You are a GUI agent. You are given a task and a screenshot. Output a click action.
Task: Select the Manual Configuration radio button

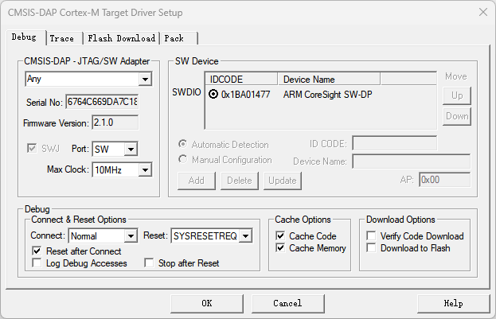[182, 159]
